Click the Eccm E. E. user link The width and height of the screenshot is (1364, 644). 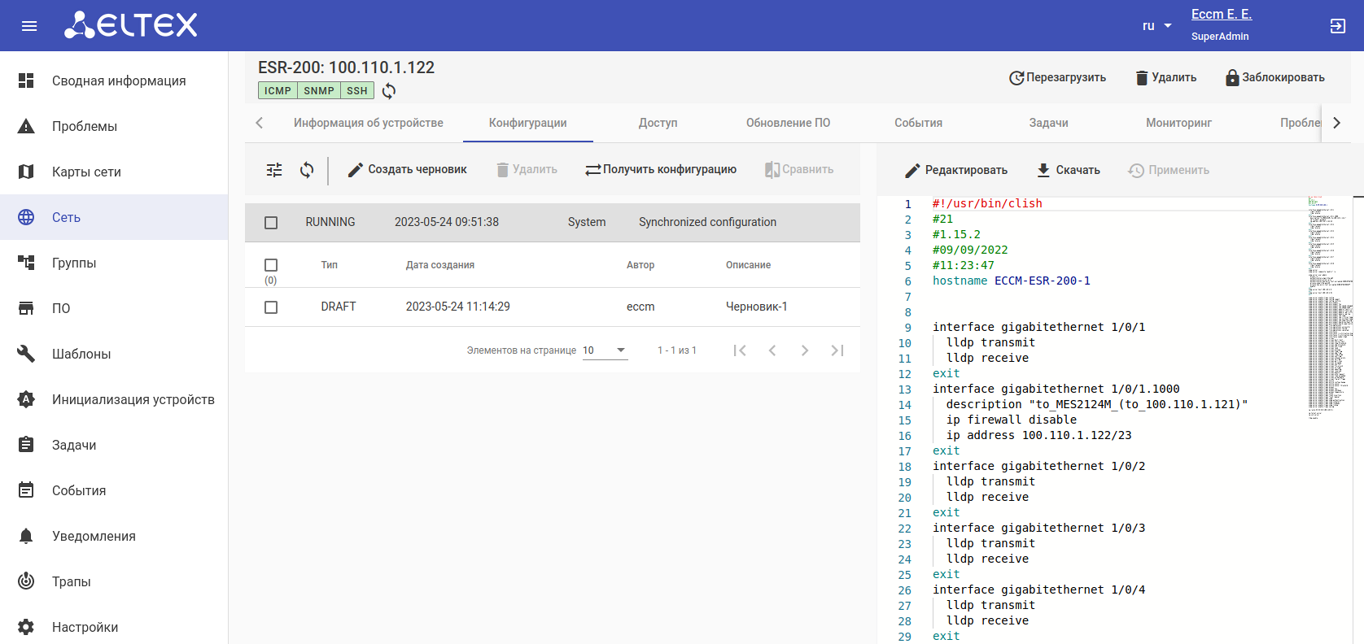click(x=1221, y=15)
